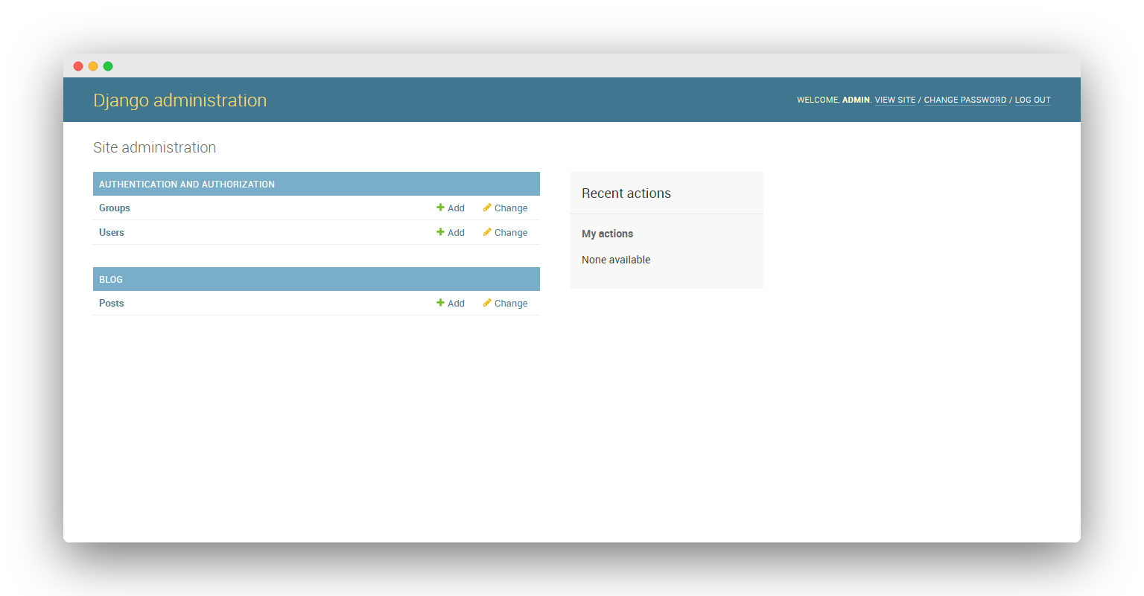The image size is (1144, 596).
Task: Open the Users model link
Action: (112, 233)
